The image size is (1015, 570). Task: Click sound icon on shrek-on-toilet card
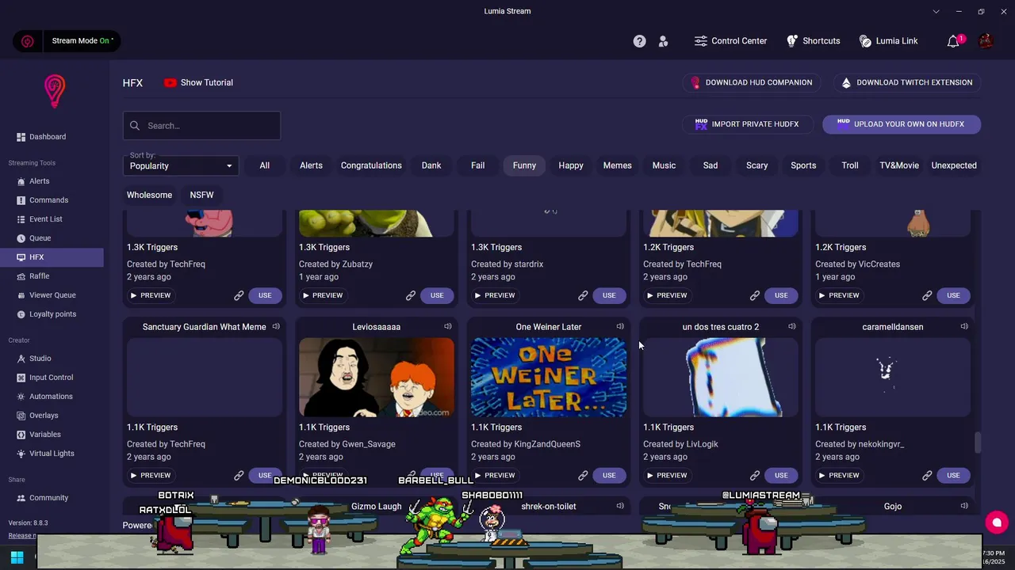click(x=620, y=506)
